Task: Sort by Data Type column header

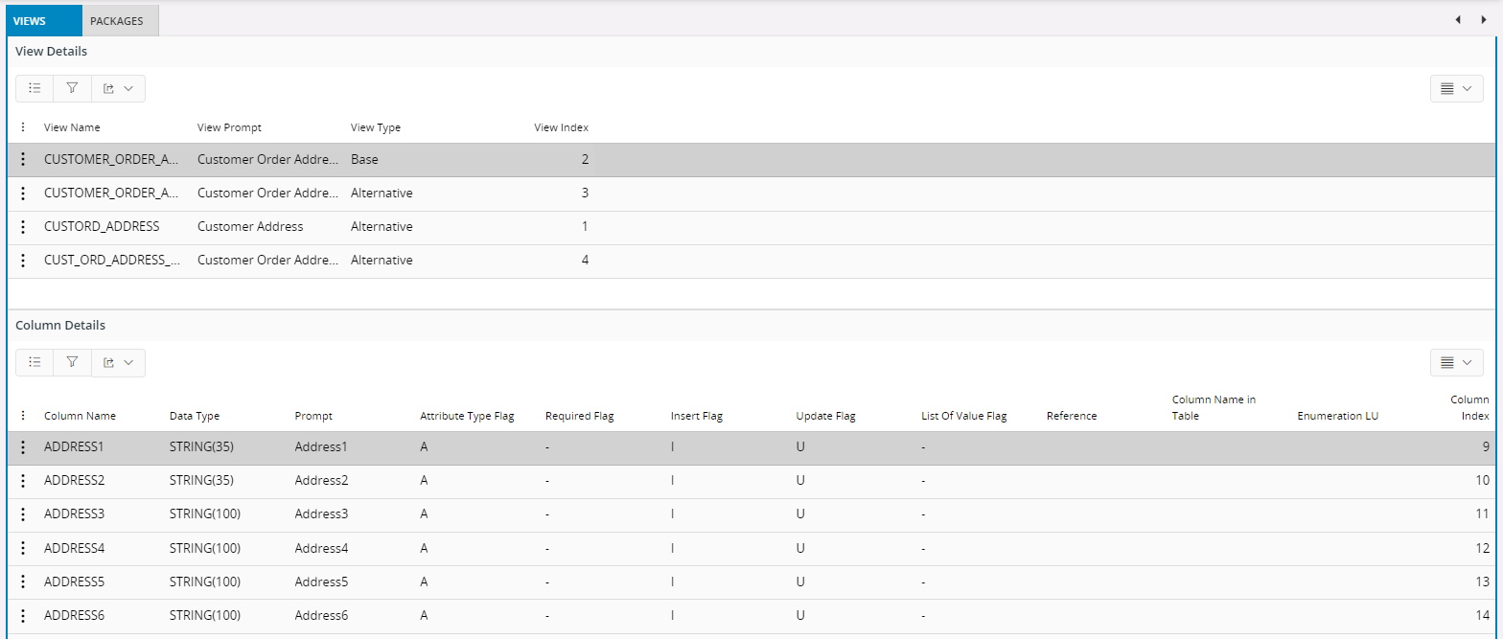Action: [x=195, y=416]
